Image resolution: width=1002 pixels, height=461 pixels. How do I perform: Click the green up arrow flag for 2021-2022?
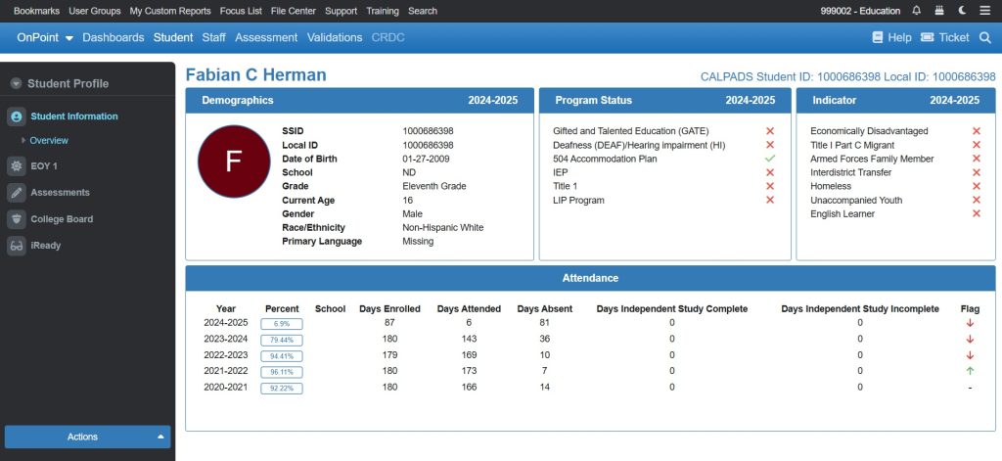(x=970, y=371)
